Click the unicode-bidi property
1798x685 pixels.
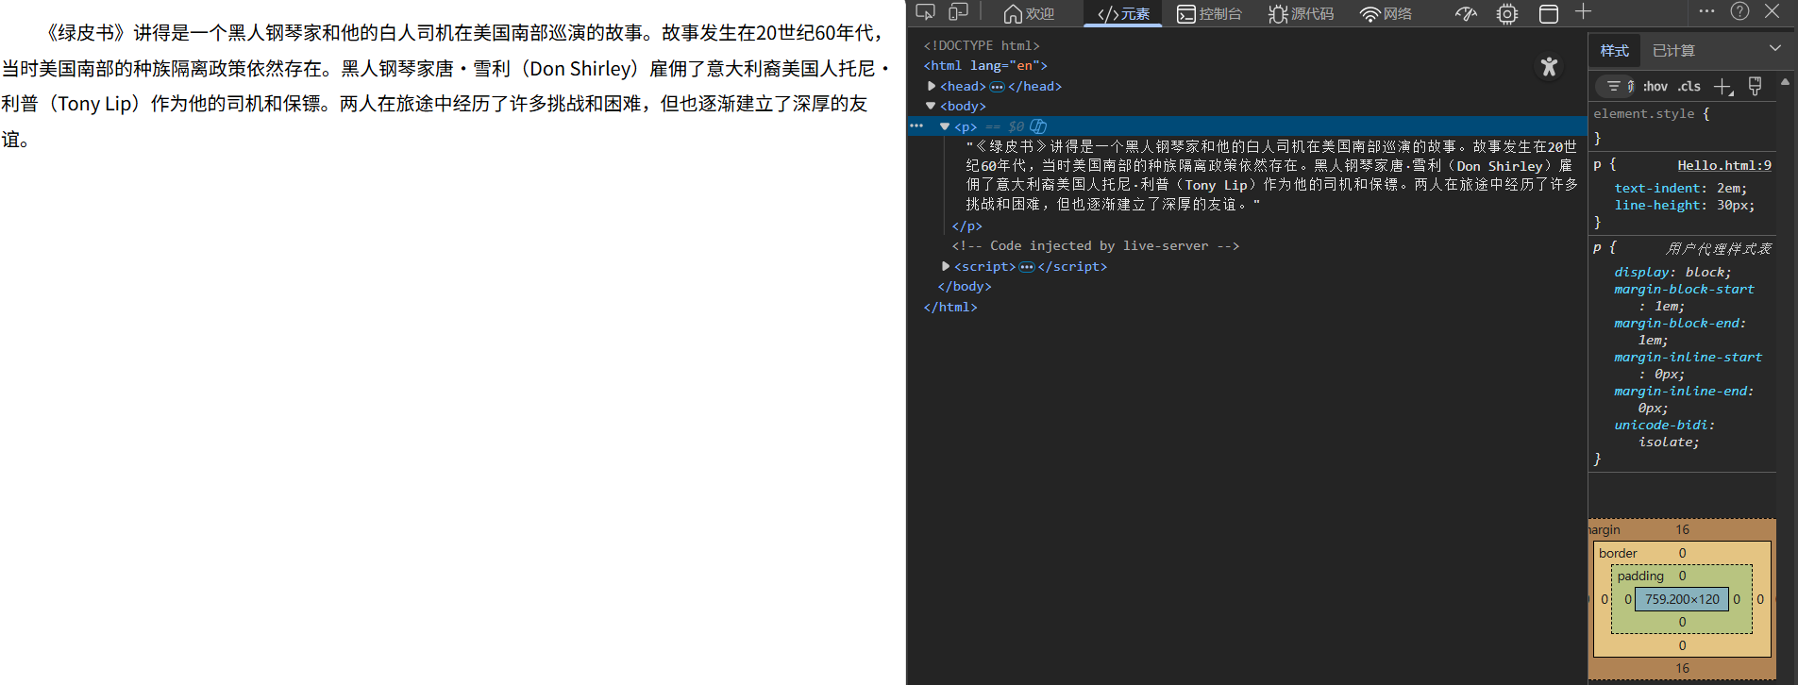click(x=1664, y=433)
